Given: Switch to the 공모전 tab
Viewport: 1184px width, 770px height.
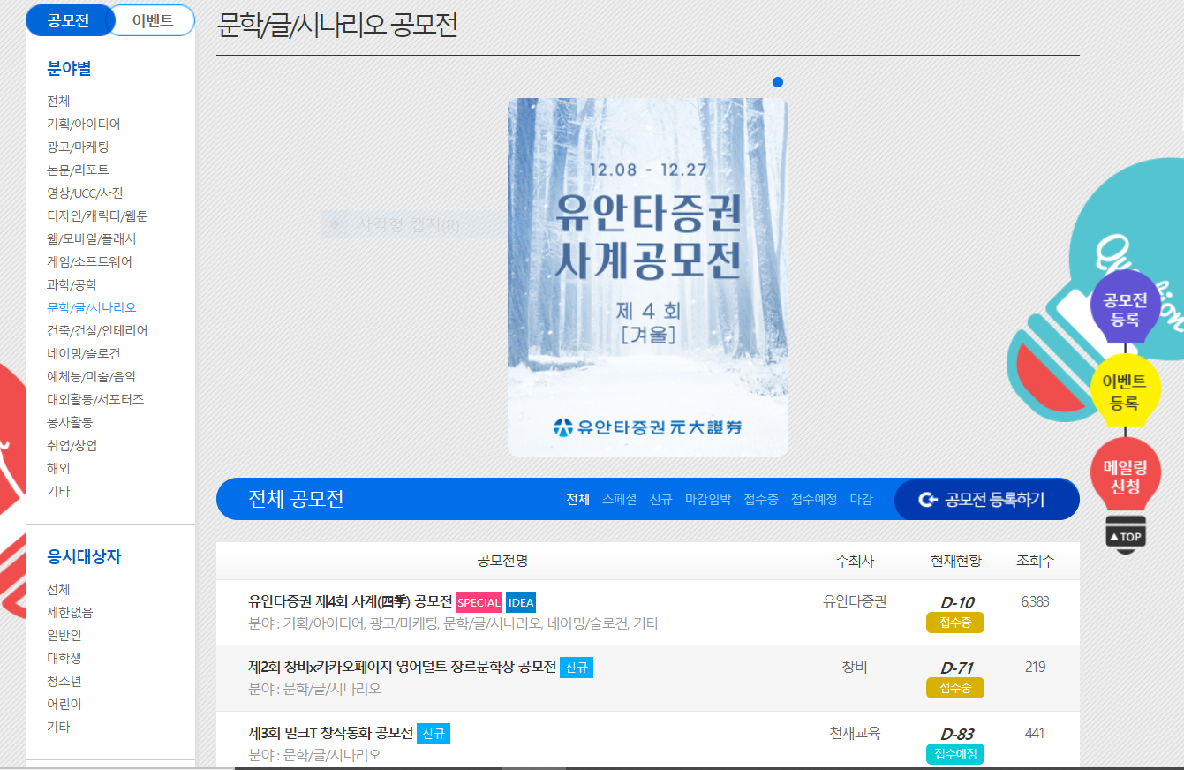Looking at the screenshot, I should 68,20.
